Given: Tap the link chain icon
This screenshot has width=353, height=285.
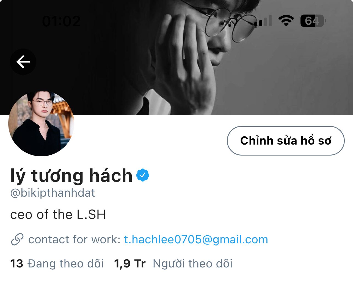Looking at the screenshot, I should [x=17, y=239].
